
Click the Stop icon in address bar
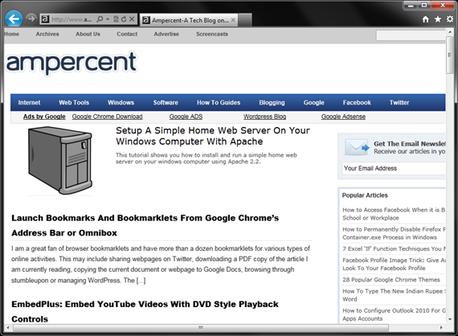(132, 19)
